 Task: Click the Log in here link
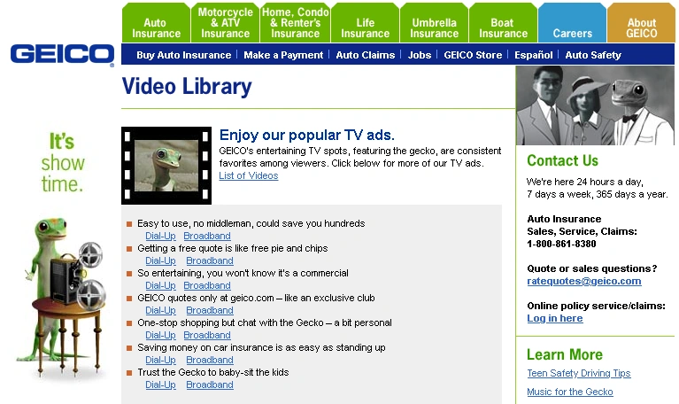(555, 318)
